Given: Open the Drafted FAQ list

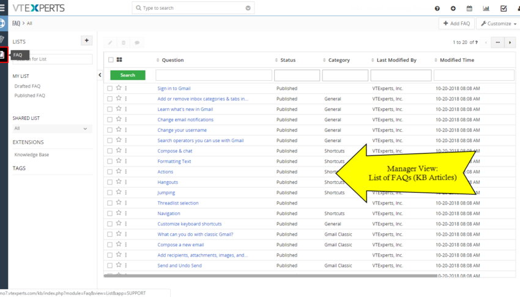Looking at the screenshot, I should [27, 86].
